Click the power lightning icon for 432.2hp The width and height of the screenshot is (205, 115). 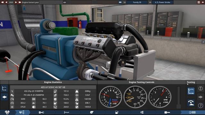click(x=12, y=91)
